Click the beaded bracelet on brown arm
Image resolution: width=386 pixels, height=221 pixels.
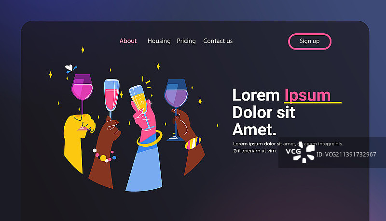coord(104,156)
